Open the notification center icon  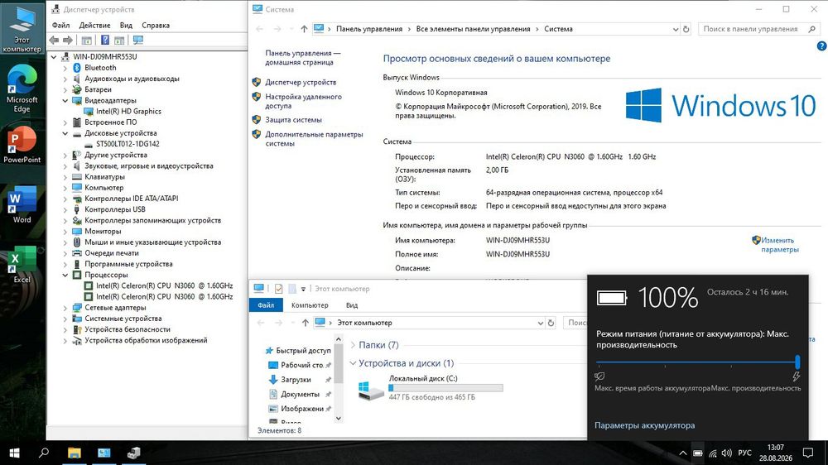pos(808,453)
